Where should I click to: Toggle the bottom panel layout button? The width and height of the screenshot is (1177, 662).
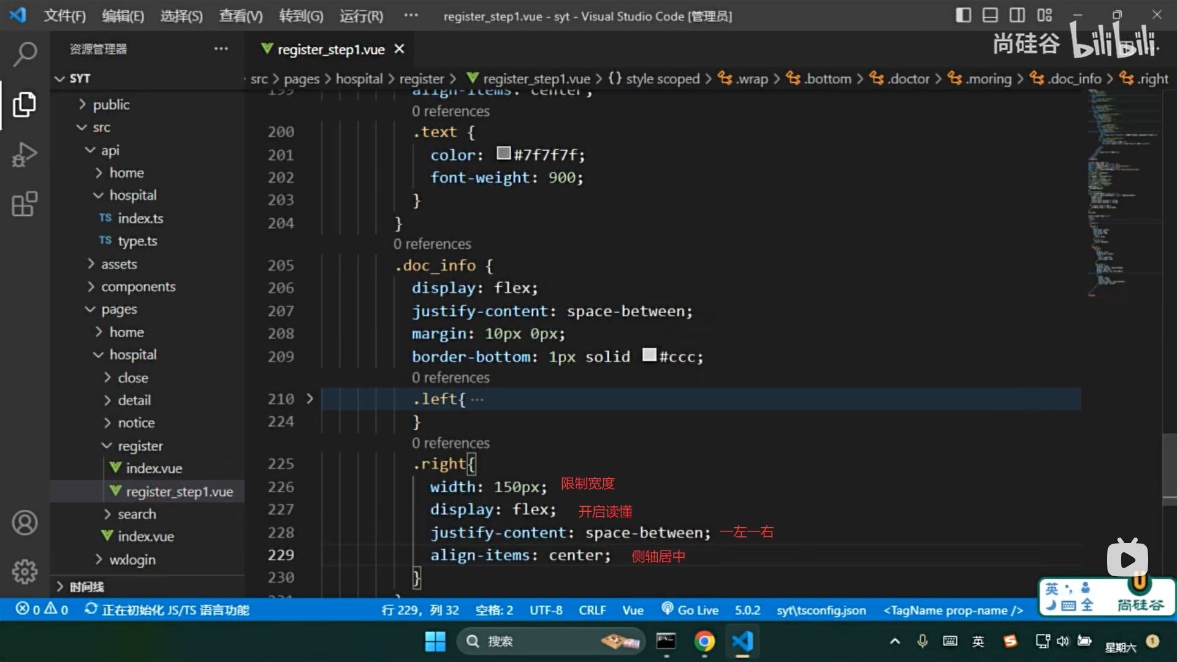pyautogui.click(x=990, y=15)
